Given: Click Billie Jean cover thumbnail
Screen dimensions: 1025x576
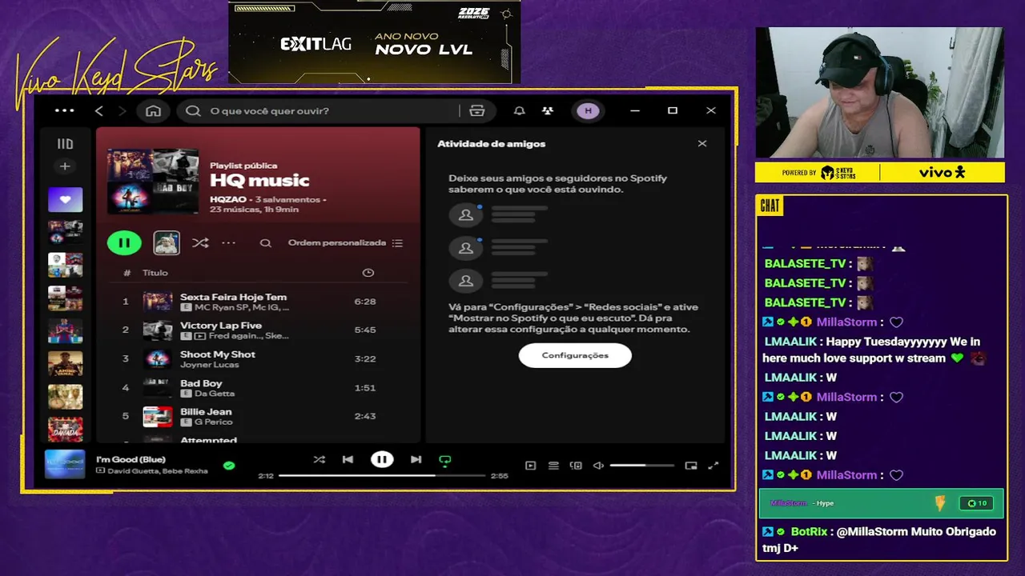Looking at the screenshot, I should click(158, 417).
